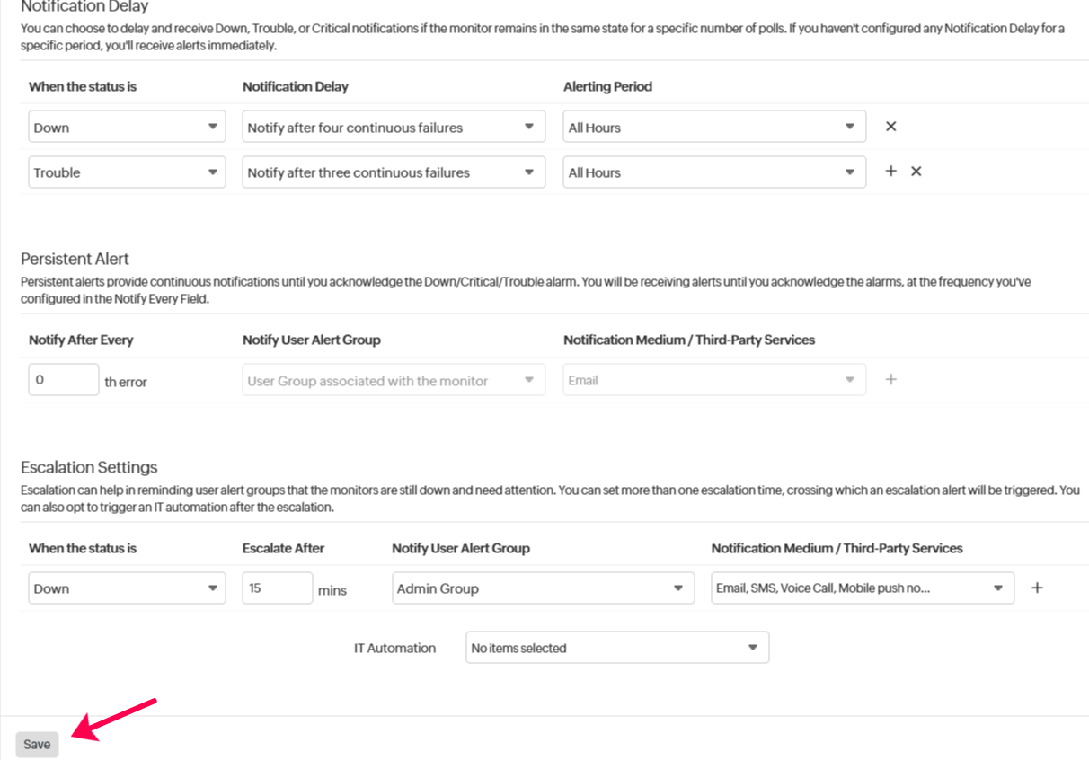Delete the Trouble notification delay row
The width and height of the screenshot is (1089, 760).
click(916, 172)
